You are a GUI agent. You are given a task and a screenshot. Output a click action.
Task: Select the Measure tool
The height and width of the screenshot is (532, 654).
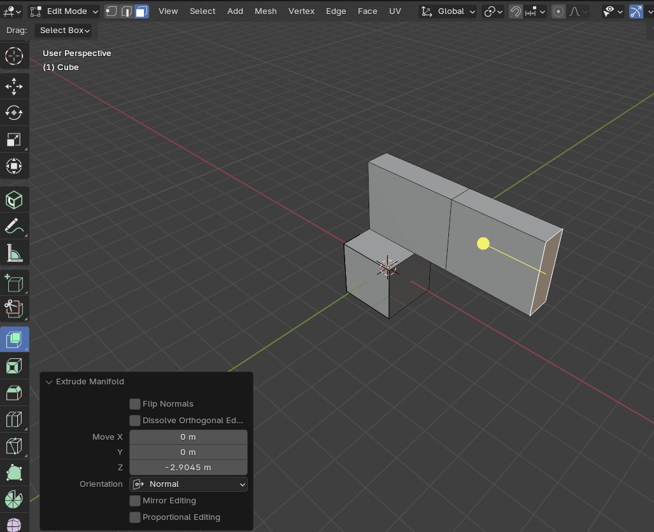[x=14, y=253]
